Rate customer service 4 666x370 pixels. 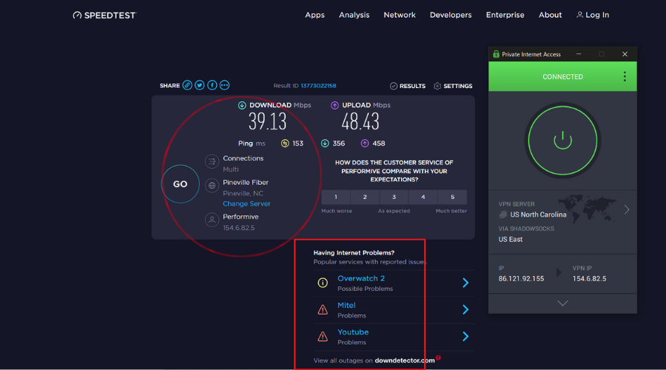[x=423, y=197]
